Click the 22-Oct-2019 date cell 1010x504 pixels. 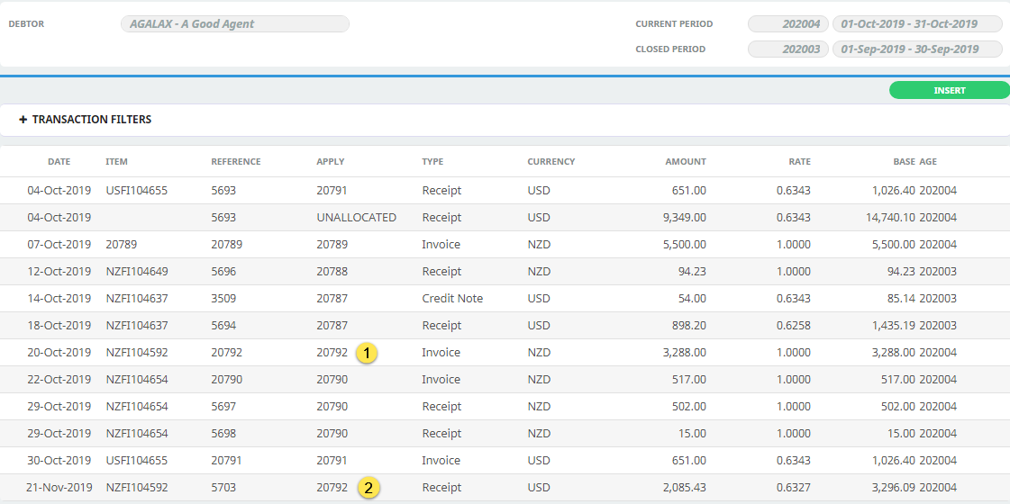59,380
